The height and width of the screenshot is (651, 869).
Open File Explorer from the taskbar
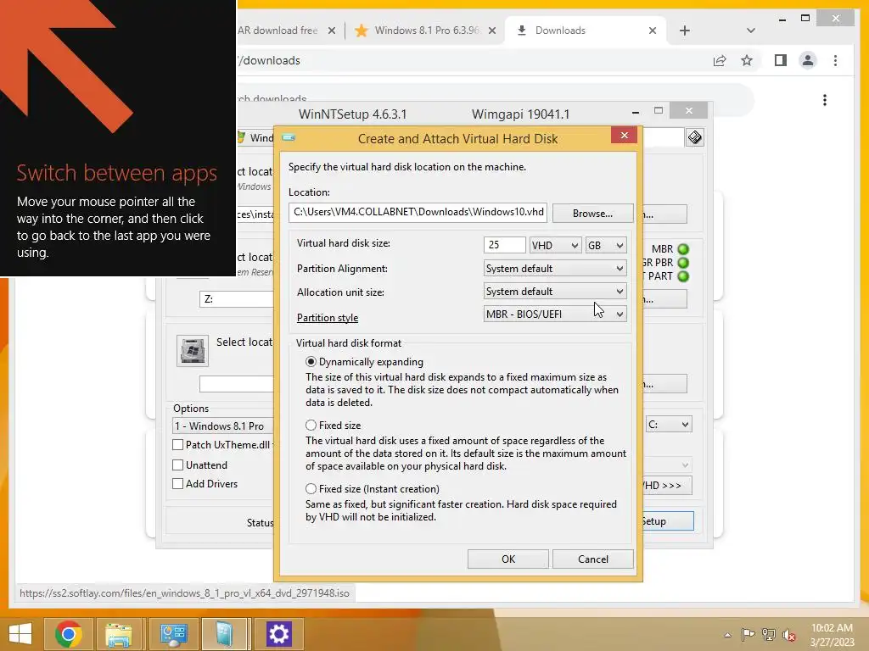pos(119,634)
